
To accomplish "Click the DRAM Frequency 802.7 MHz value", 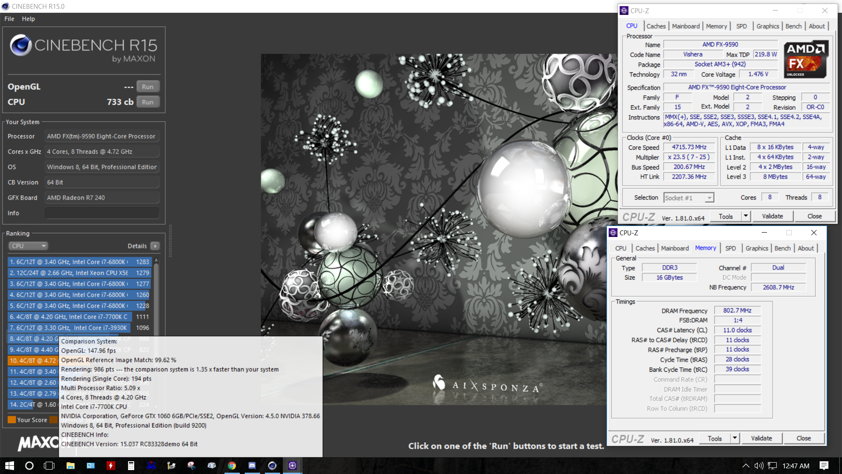I will tap(737, 311).
